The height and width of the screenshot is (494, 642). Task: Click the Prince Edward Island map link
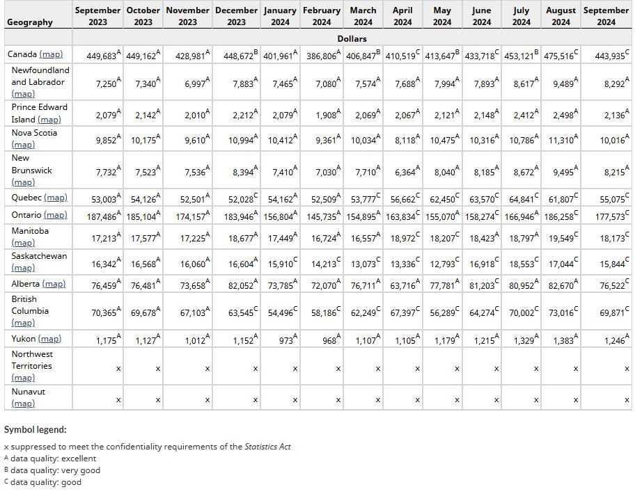pyautogui.click(x=49, y=120)
